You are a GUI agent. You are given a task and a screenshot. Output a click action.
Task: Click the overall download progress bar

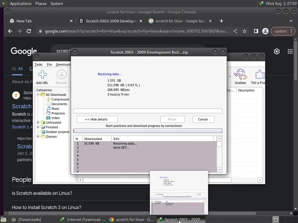tap(148, 111)
